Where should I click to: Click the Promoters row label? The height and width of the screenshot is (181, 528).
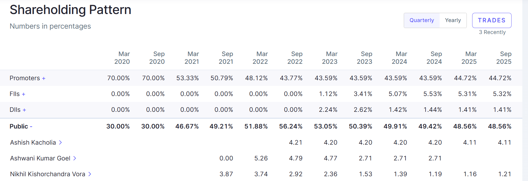pyautogui.click(x=24, y=78)
